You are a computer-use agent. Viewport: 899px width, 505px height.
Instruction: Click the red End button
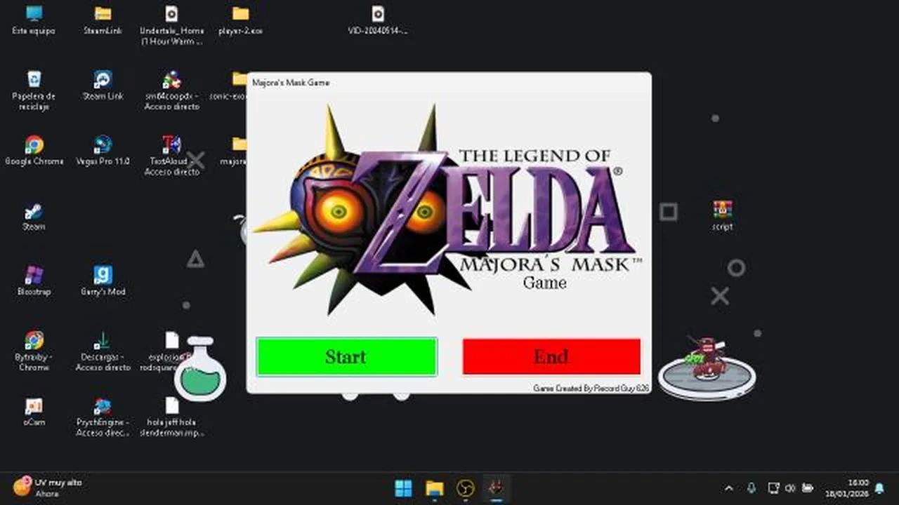(x=551, y=357)
